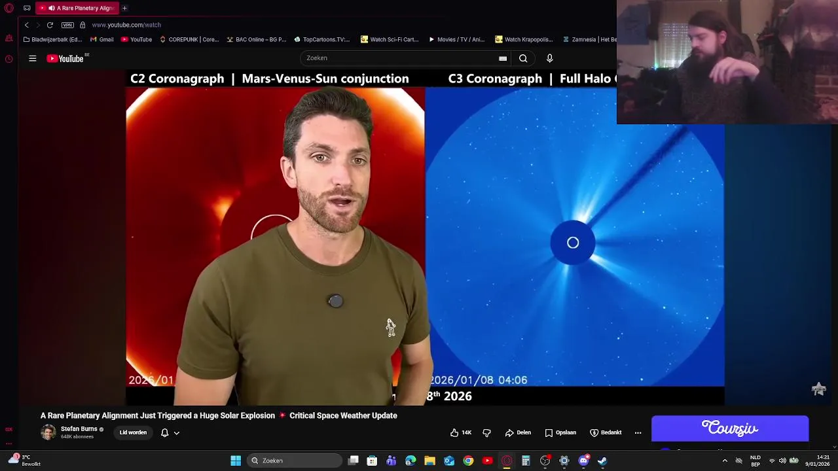Open Stefan Burns channel avatar
The height and width of the screenshot is (471, 838).
click(x=48, y=432)
